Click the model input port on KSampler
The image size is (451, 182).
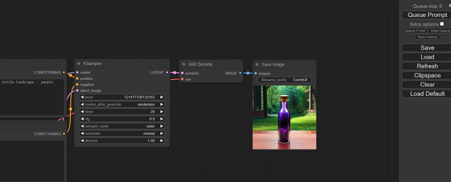pyautogui.click(x=77, y=73)
